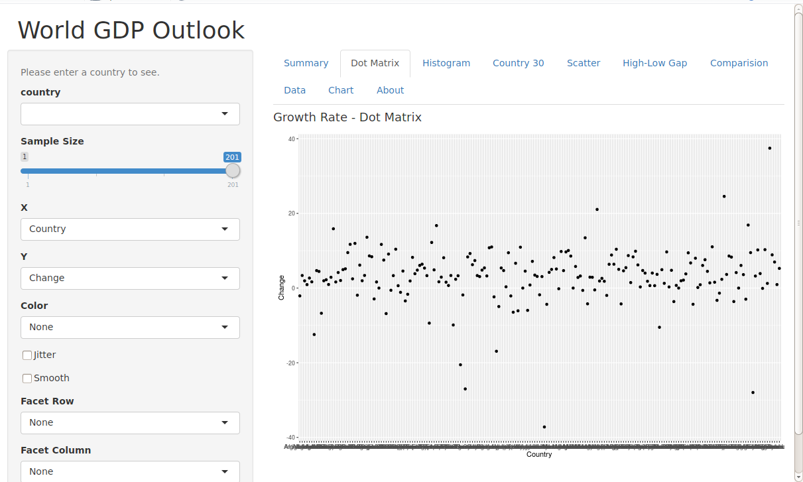Expand the X axis Country dropdown
This screenshot has height=482, width=803.
coord(130,229)
